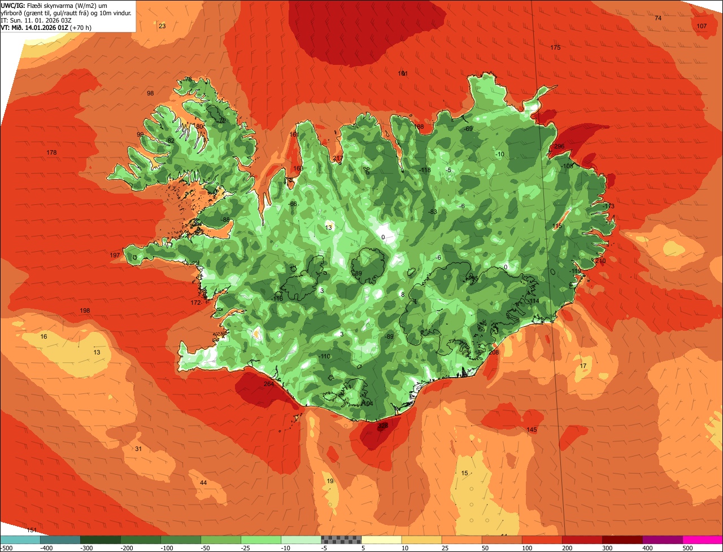Image resolution: width=723 pixels, height=552 pixels.
Task: Click the map value '16' in the southwest ocean
Action: (x=43, y=337)
